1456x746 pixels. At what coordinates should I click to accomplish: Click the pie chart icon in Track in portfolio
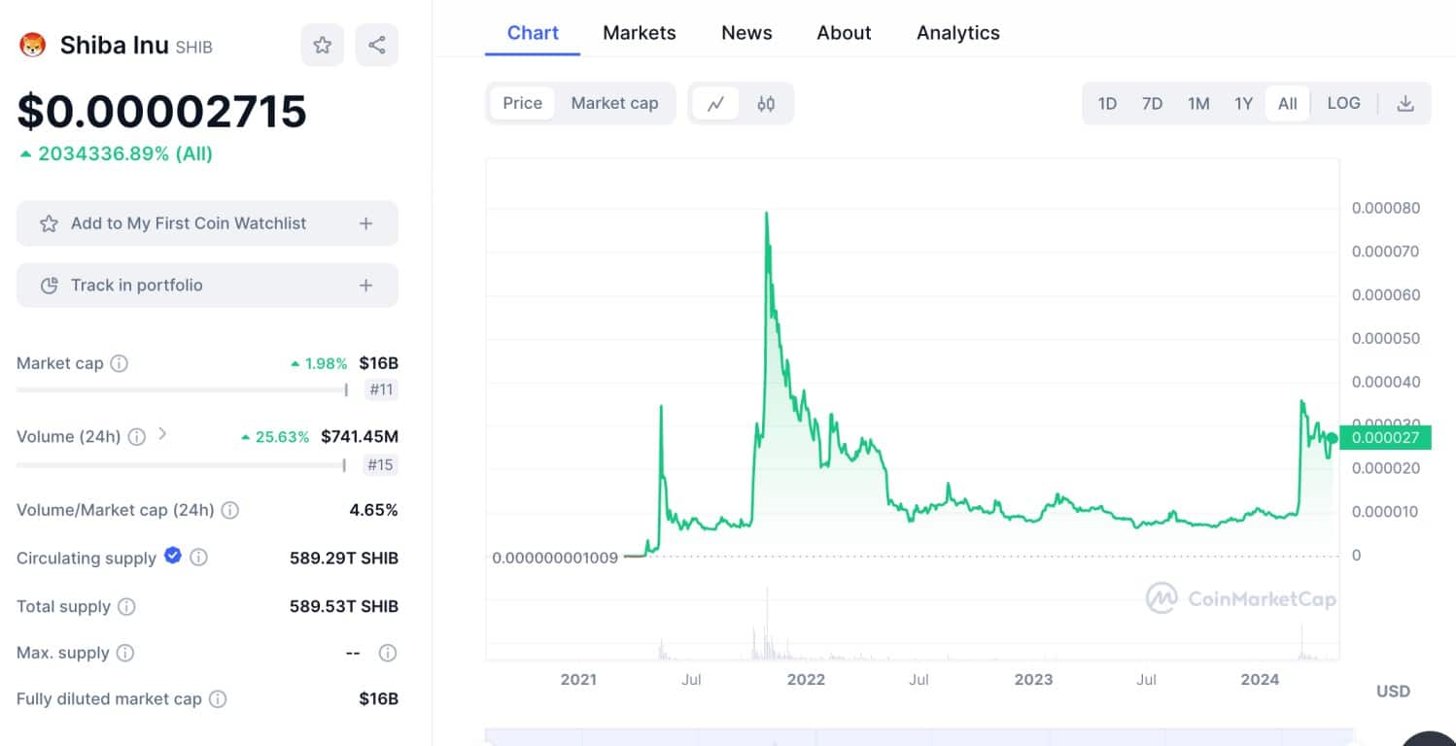[49, 286]
